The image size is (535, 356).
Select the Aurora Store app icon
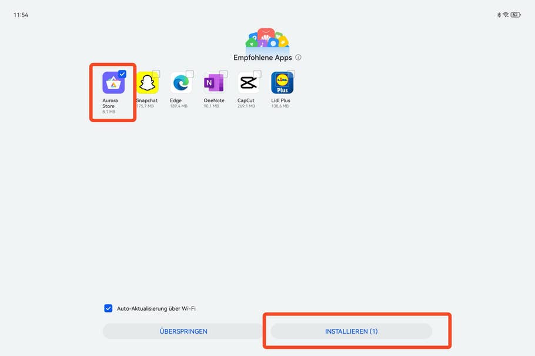tap(112, 82)
